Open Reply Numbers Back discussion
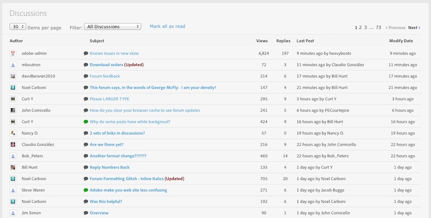 click(110, 167)
